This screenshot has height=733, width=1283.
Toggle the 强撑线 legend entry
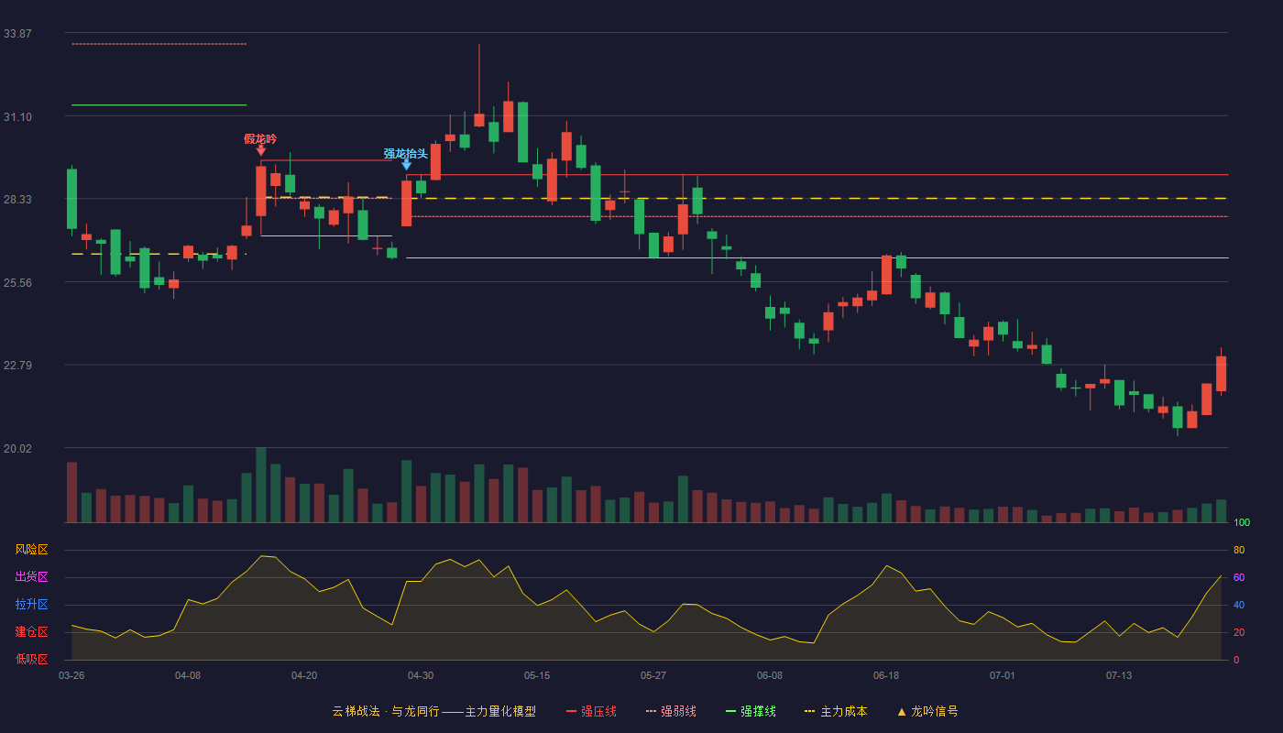[751, 711]
